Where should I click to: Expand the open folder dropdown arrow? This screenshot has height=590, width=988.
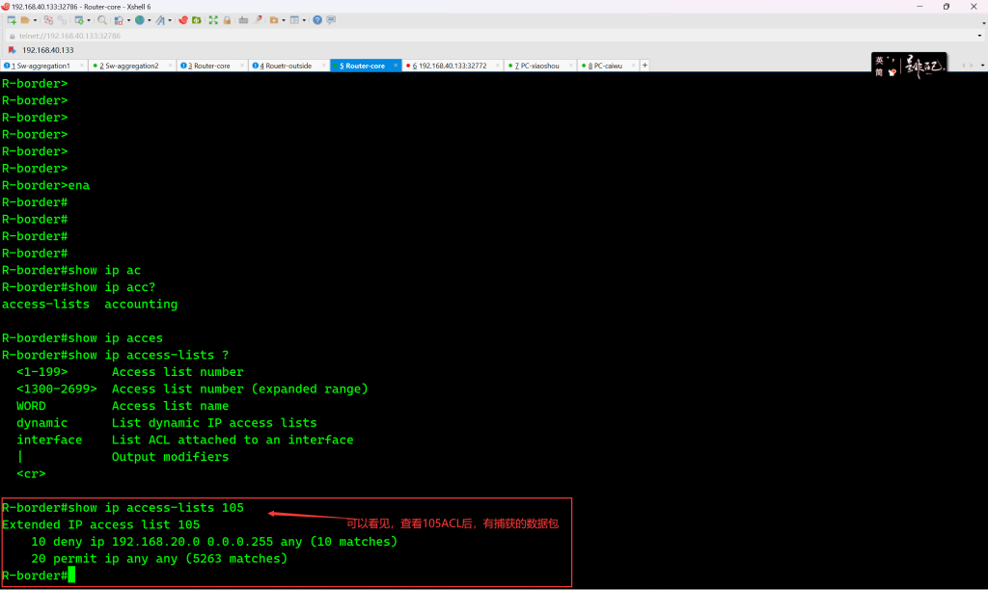(37, 20)
